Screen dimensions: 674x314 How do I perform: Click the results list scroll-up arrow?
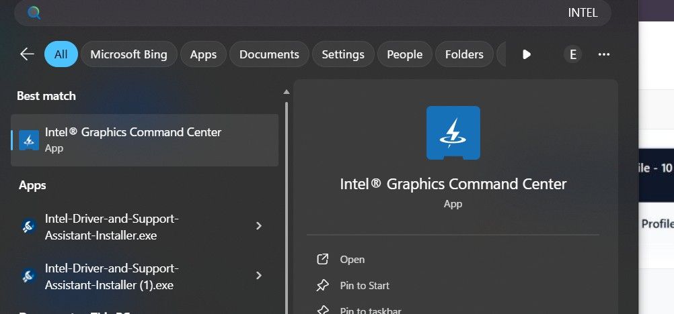(x=287, y=92)
